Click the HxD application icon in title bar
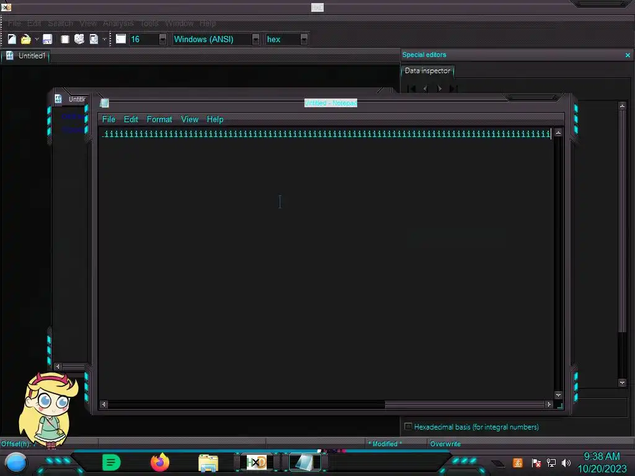Viewport: 635px width, 476px height. point(6,7)
